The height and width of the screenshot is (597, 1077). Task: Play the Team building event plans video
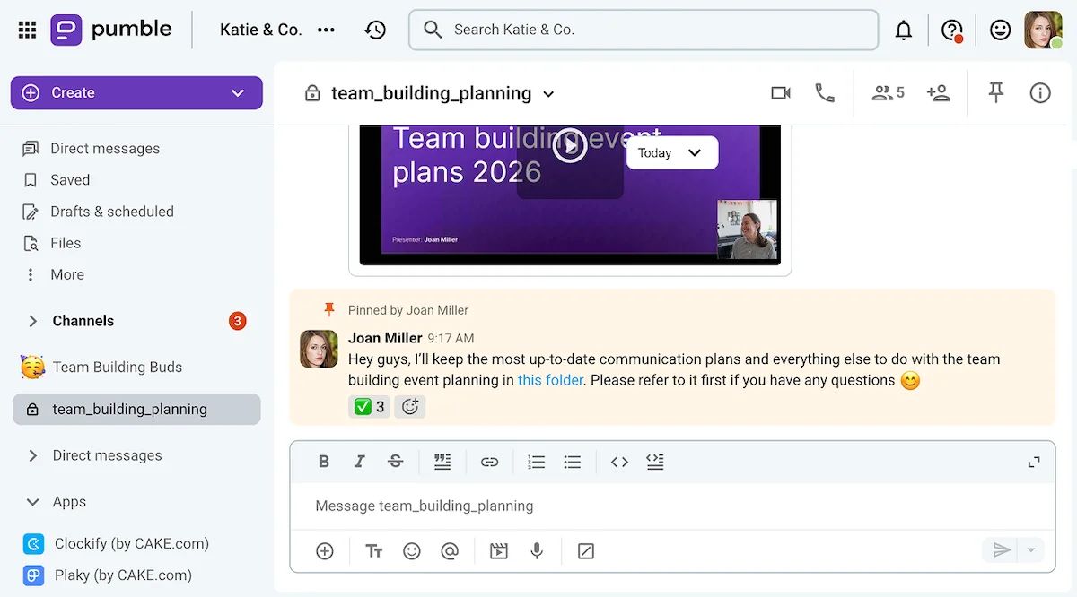(569, 145)
